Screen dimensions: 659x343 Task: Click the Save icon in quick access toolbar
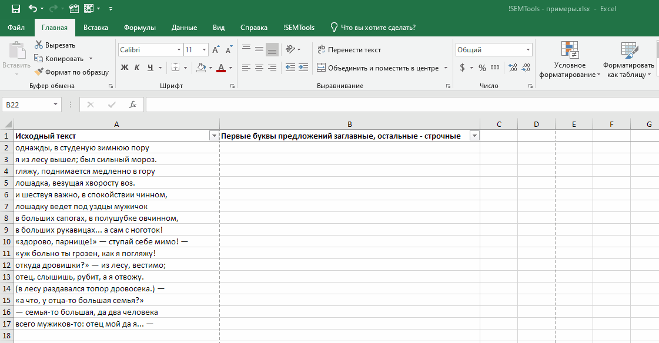pos(16,9)
